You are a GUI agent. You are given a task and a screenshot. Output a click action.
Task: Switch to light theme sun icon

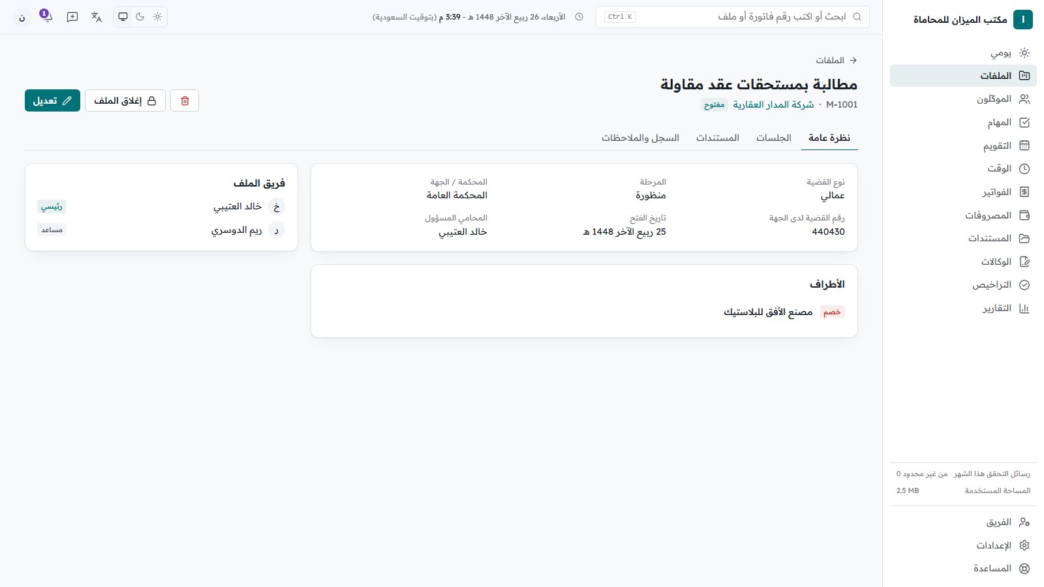tap(157, 17)
